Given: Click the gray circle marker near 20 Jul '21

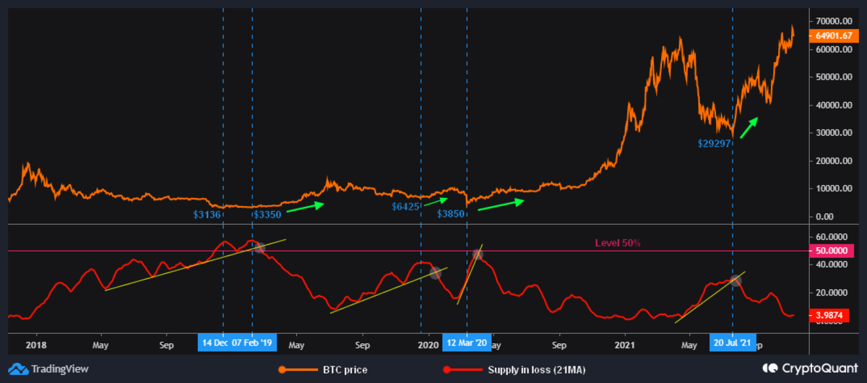Looking at the screenshot, I should 736,280.
